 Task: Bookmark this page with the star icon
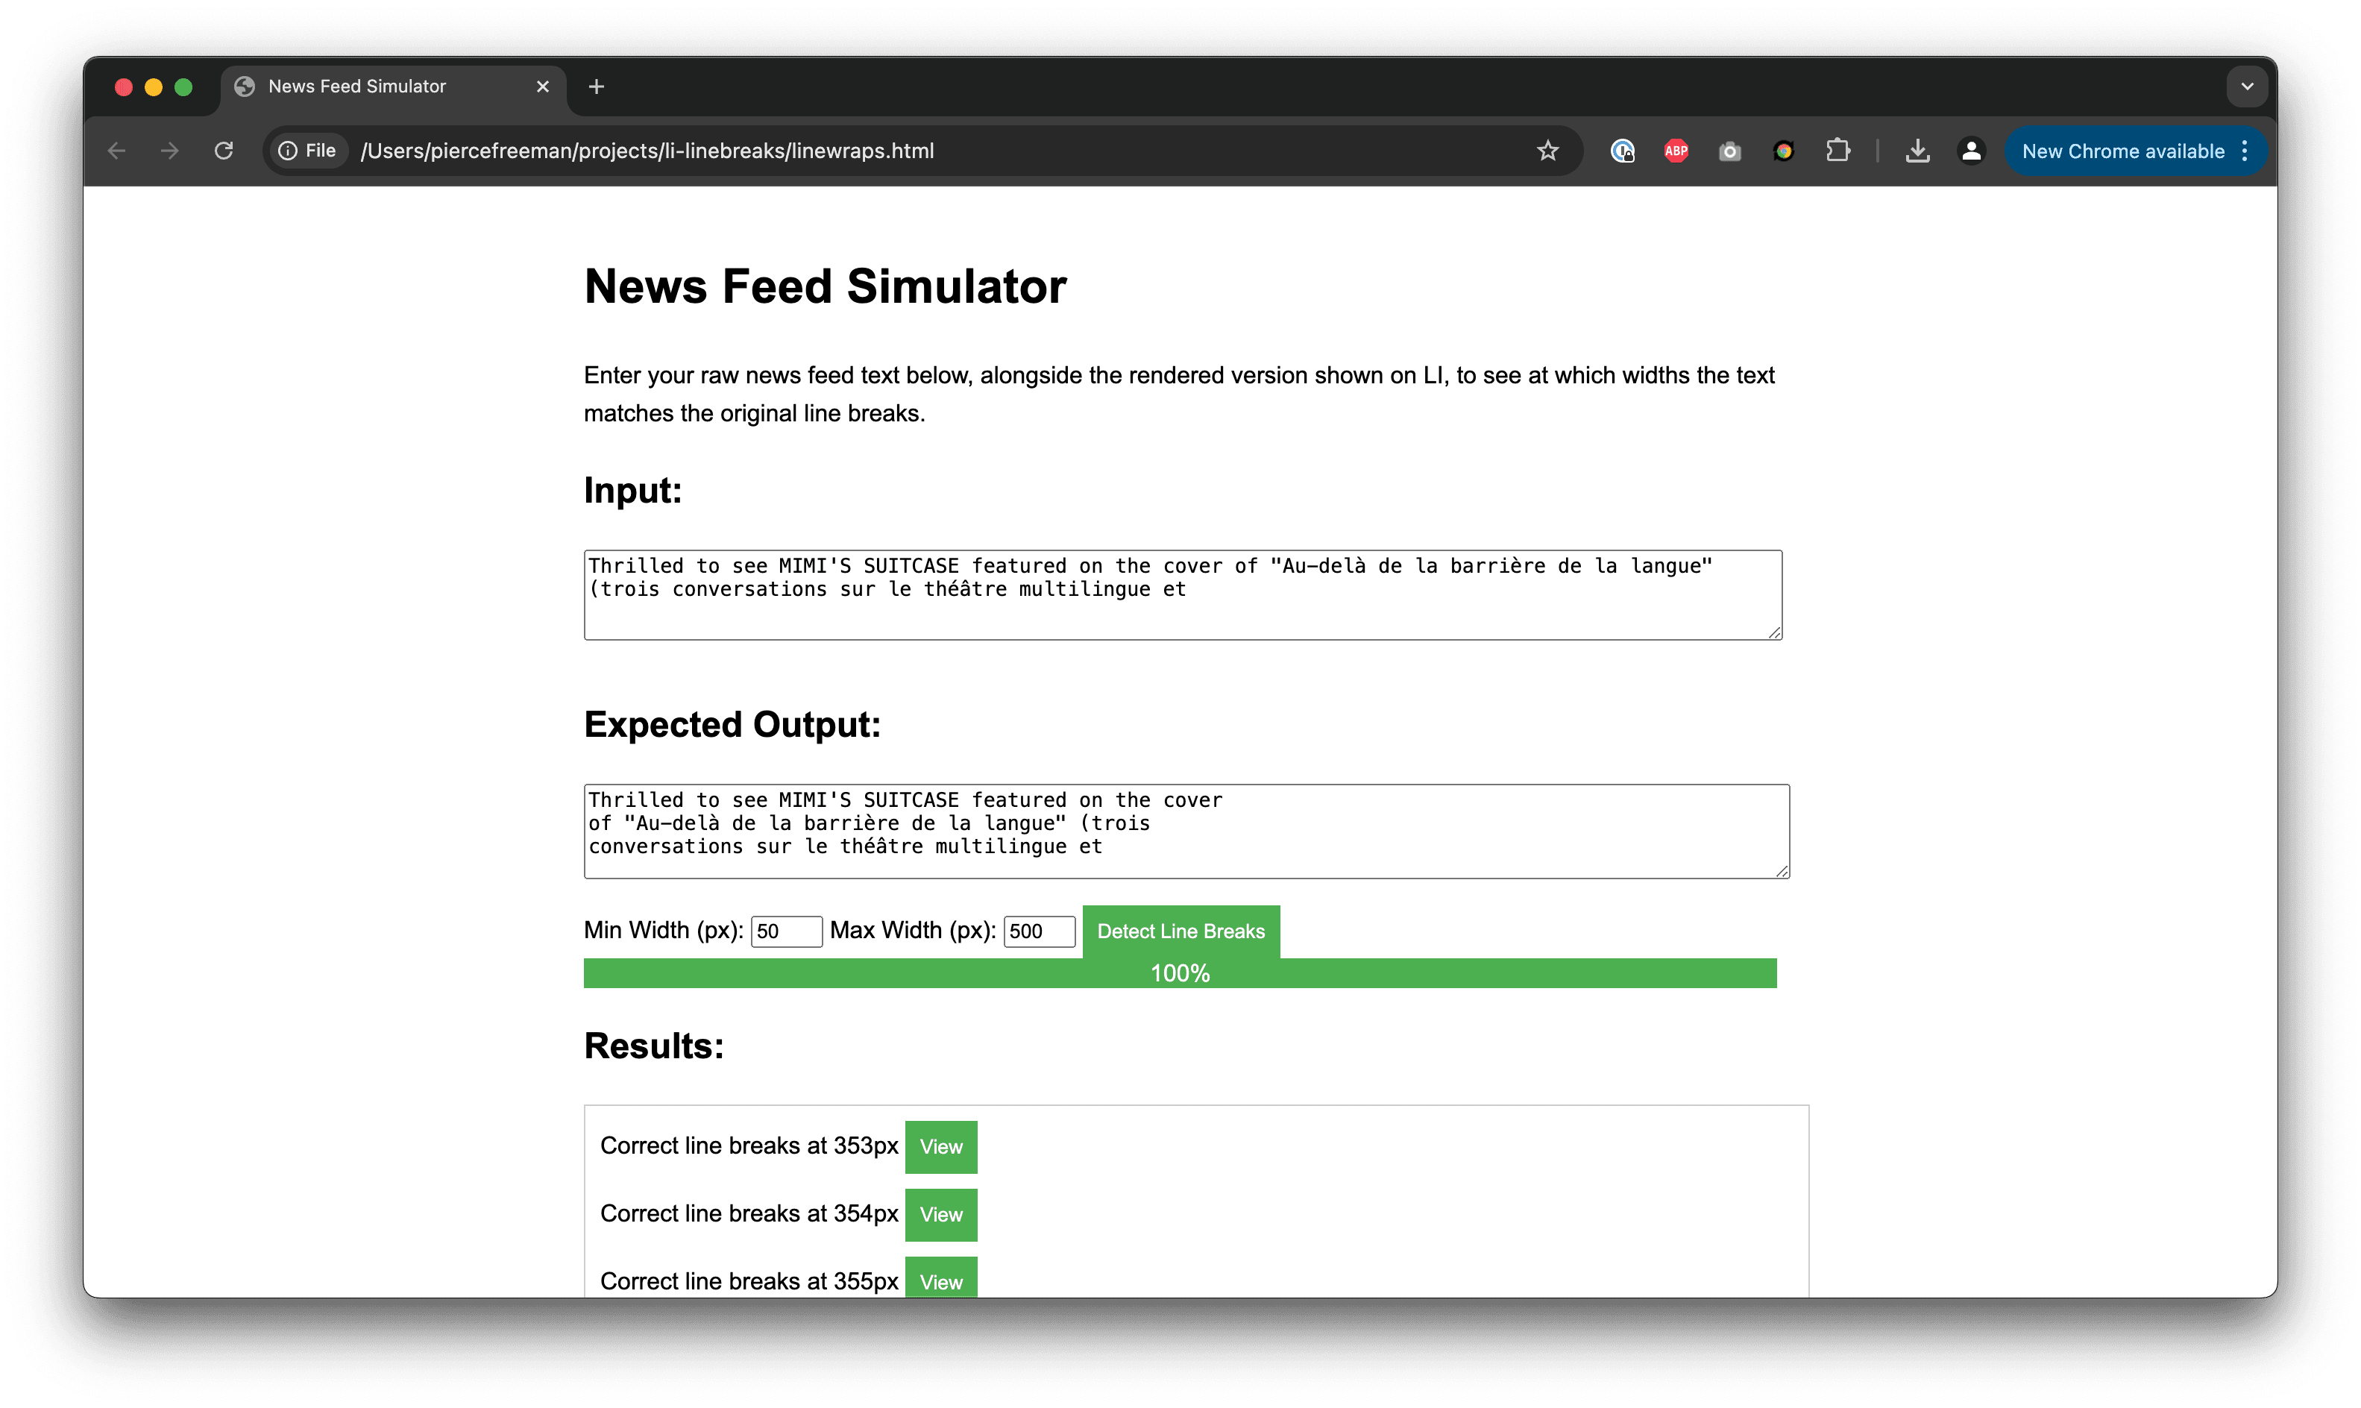pyautogui.click(x=1548, y=151)
